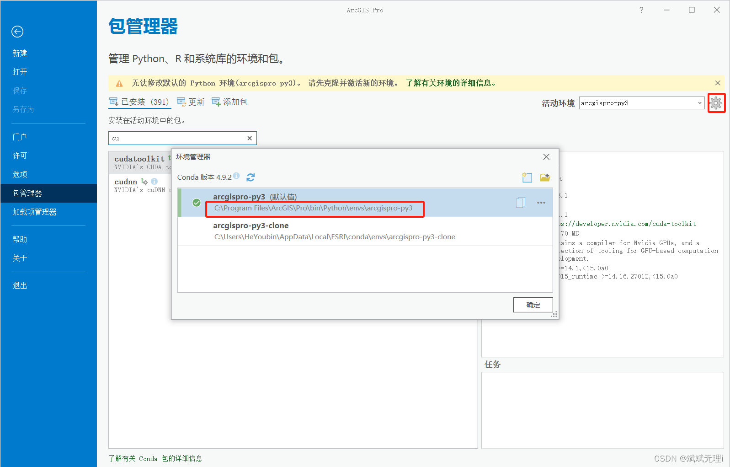Click the warning triangle icon

click(x=119, y=83)
